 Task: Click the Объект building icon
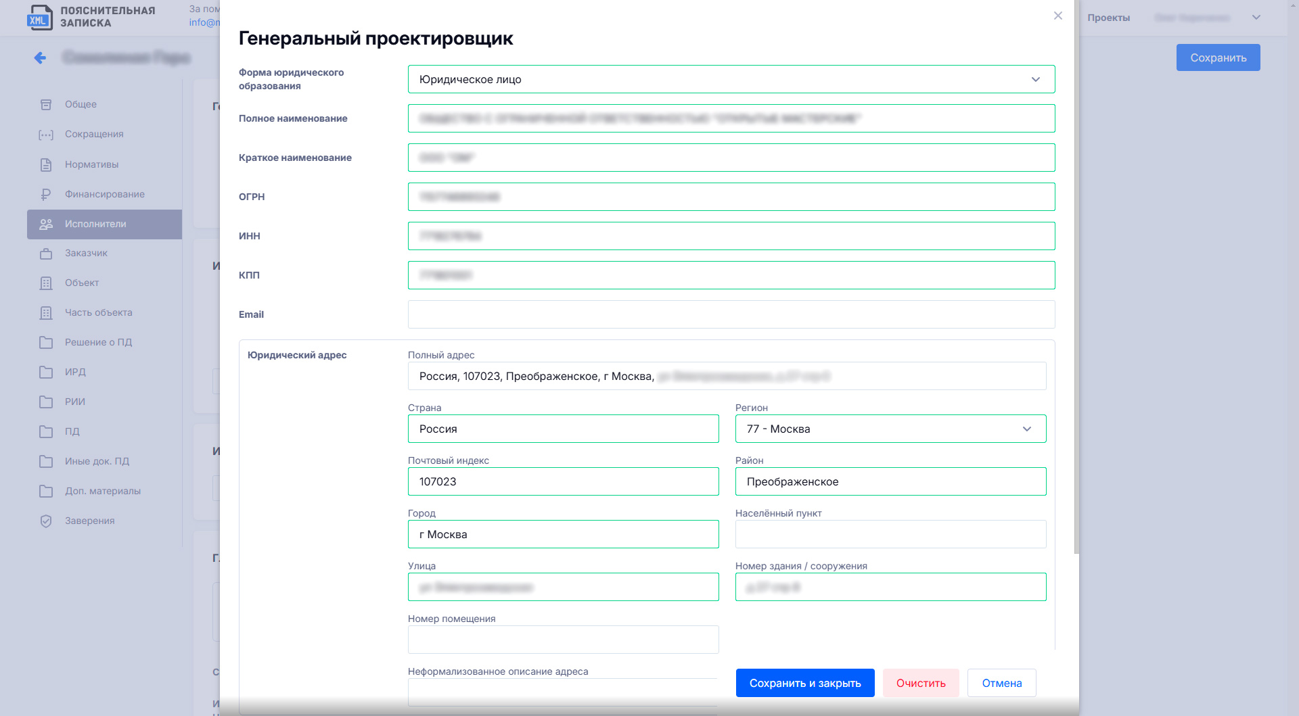pos(46,283)
